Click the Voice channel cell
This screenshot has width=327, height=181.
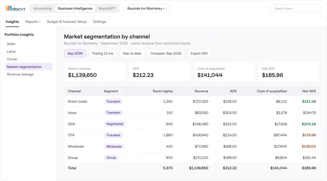pyautogui.click(x=72, y=113)
